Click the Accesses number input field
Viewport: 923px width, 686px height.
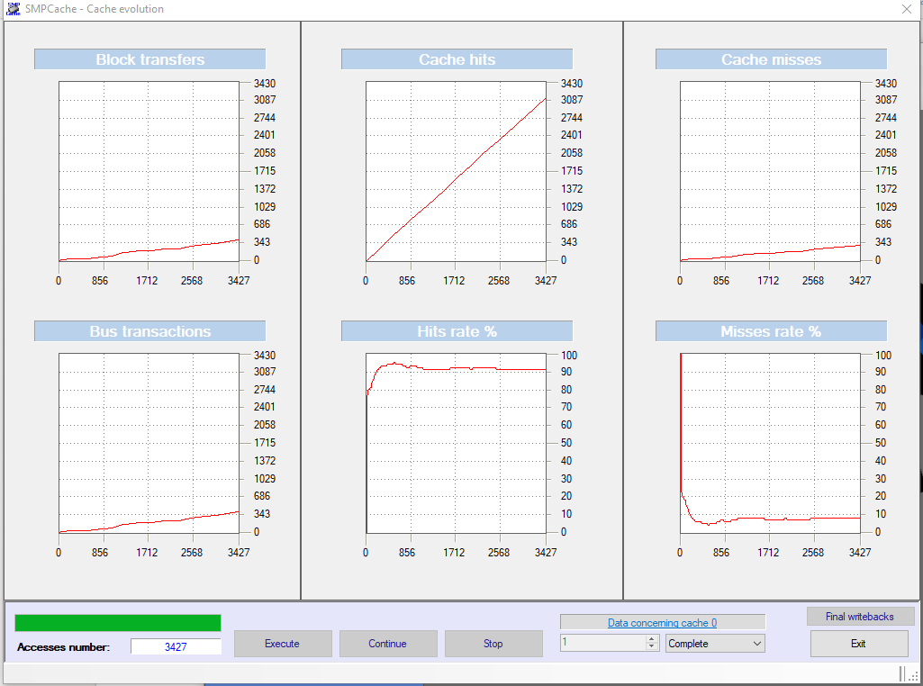pos(176,645)
